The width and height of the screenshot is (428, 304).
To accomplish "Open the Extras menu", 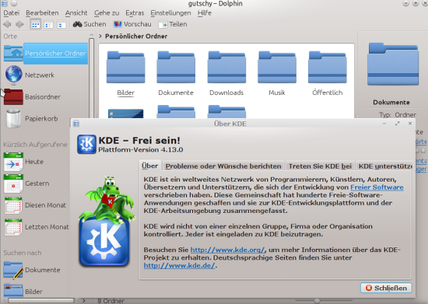I will [135, 12].
